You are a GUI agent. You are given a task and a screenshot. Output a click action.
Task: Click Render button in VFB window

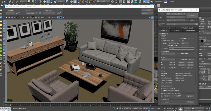(x=147, y=10)
